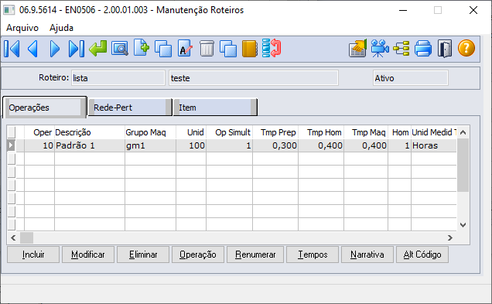Click the modify record pencil icon
The image size is (492, 304).
pyautogui.click(x=185, y=48)
